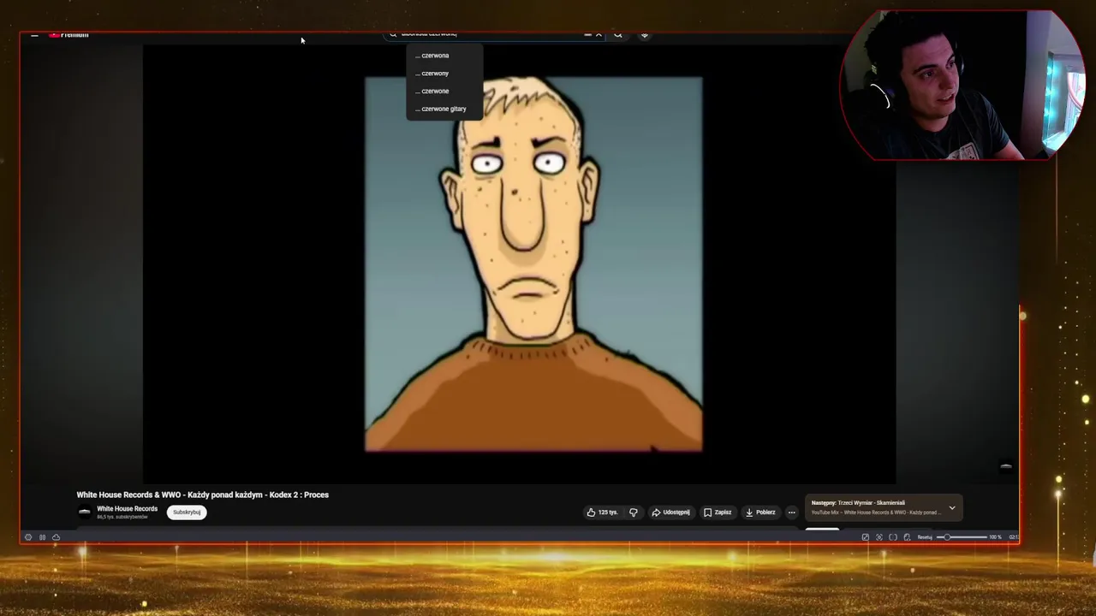Viewport: 1096px width, 616px height.
Task: Click the magnifier search button
Action: (x=618, y=35)
